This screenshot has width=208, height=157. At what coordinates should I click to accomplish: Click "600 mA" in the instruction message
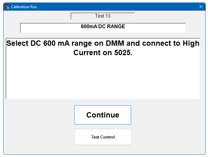click(56, 43)
